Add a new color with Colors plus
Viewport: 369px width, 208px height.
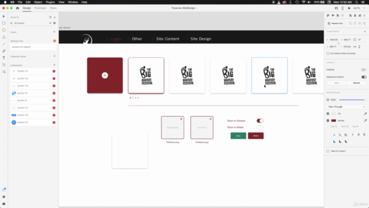pyautogui.click(x=54, y=32)
